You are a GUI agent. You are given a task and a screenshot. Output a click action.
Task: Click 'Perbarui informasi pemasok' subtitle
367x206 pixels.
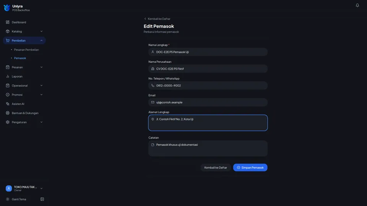161,32
